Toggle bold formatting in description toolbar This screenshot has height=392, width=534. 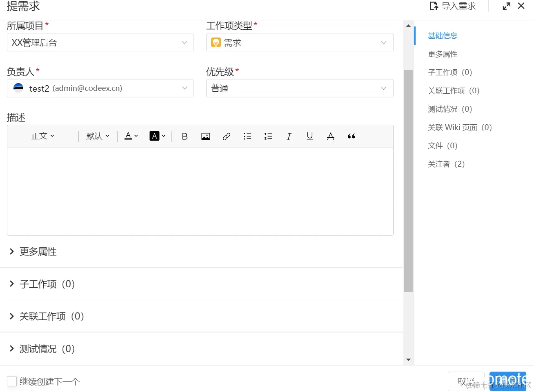185,136
